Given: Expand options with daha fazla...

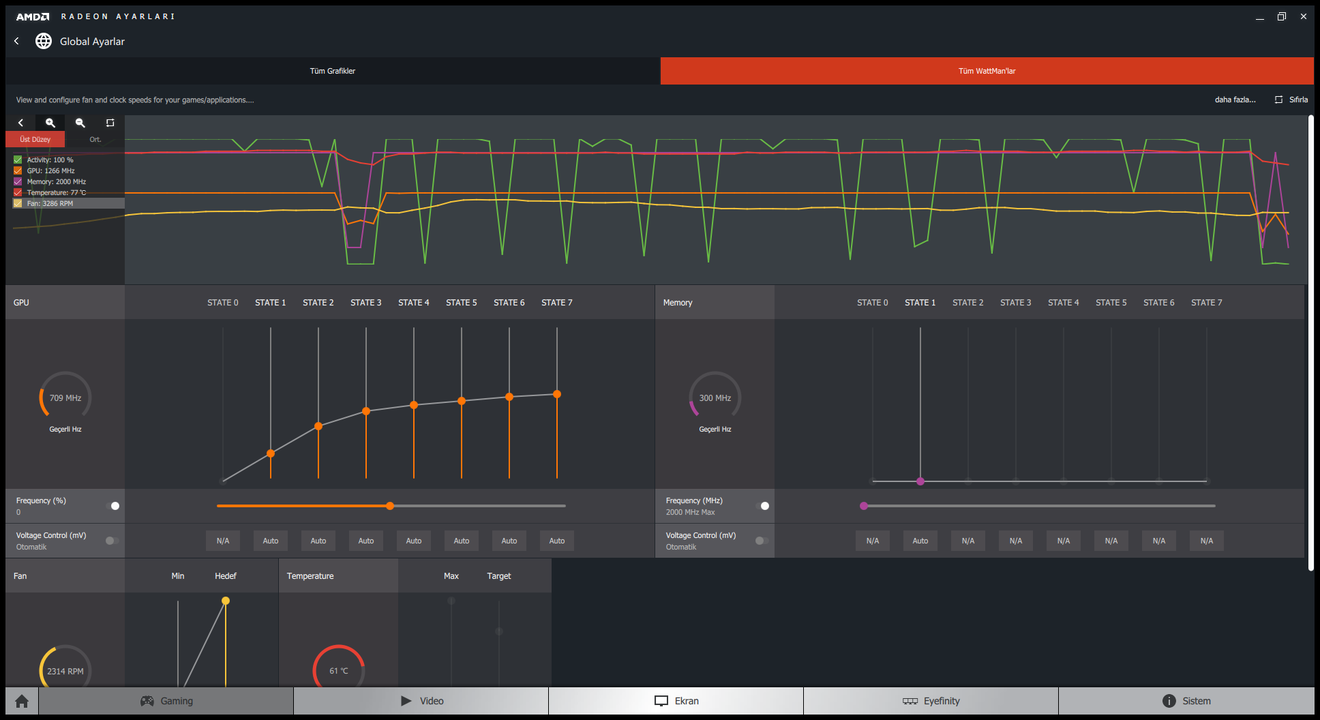Looking at the screenshot, I should point(1235,100).
